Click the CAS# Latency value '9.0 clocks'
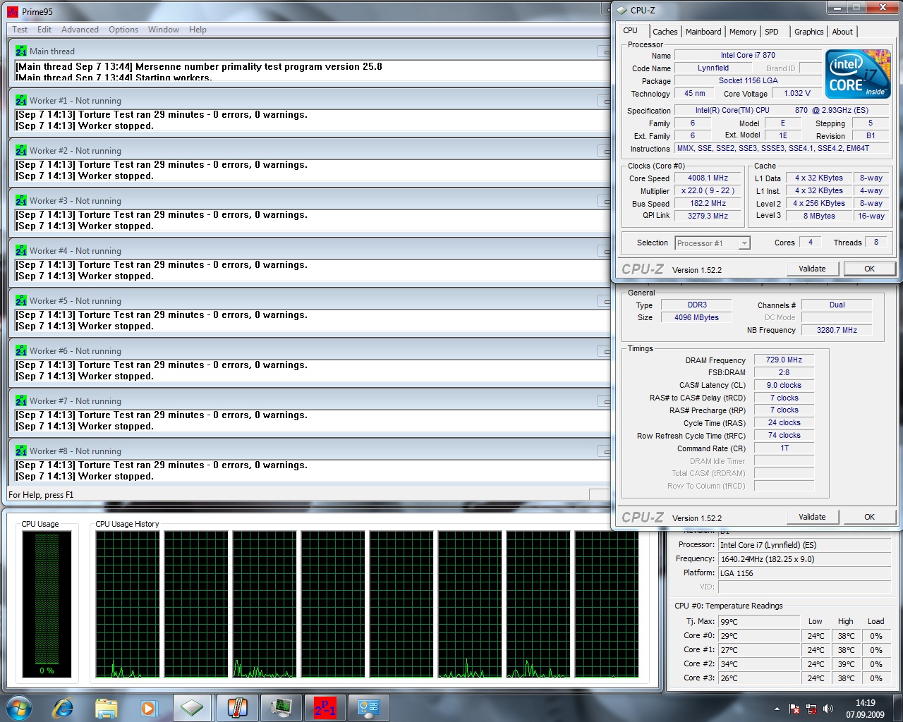The width and height of the screenshot is (903, 722). point(784,385)
